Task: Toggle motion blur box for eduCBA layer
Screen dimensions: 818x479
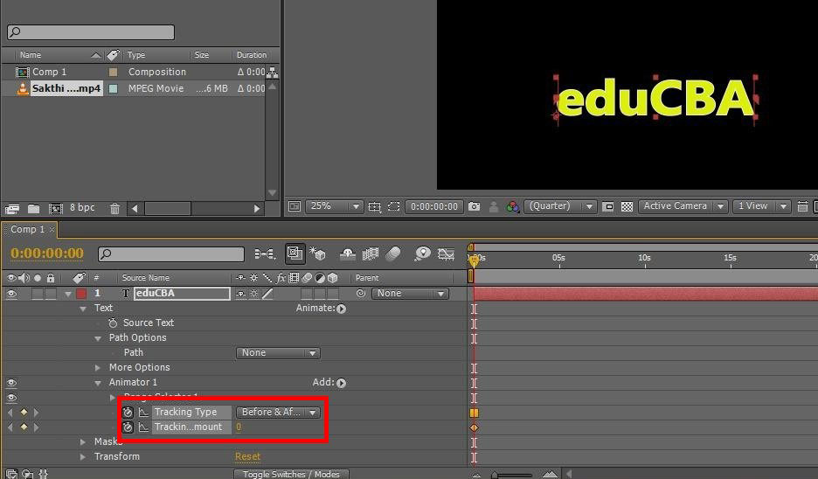Action: (307, 294)
